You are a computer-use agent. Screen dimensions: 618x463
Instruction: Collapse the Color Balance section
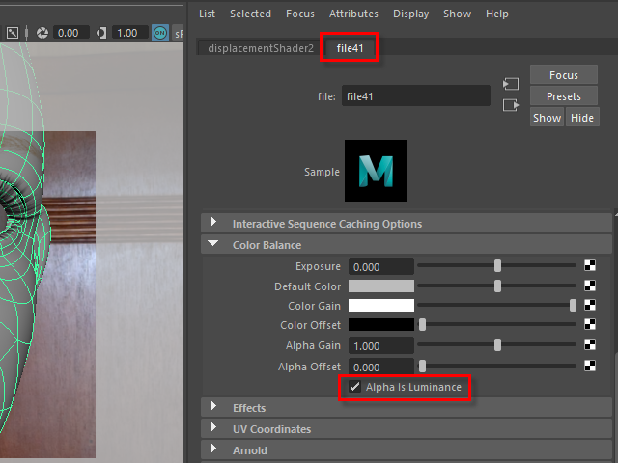[x=213, y=245]
